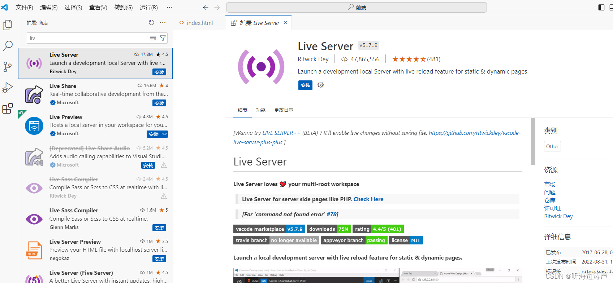Install the Live Share extension
613x283 pixels.
click(159, 103)
